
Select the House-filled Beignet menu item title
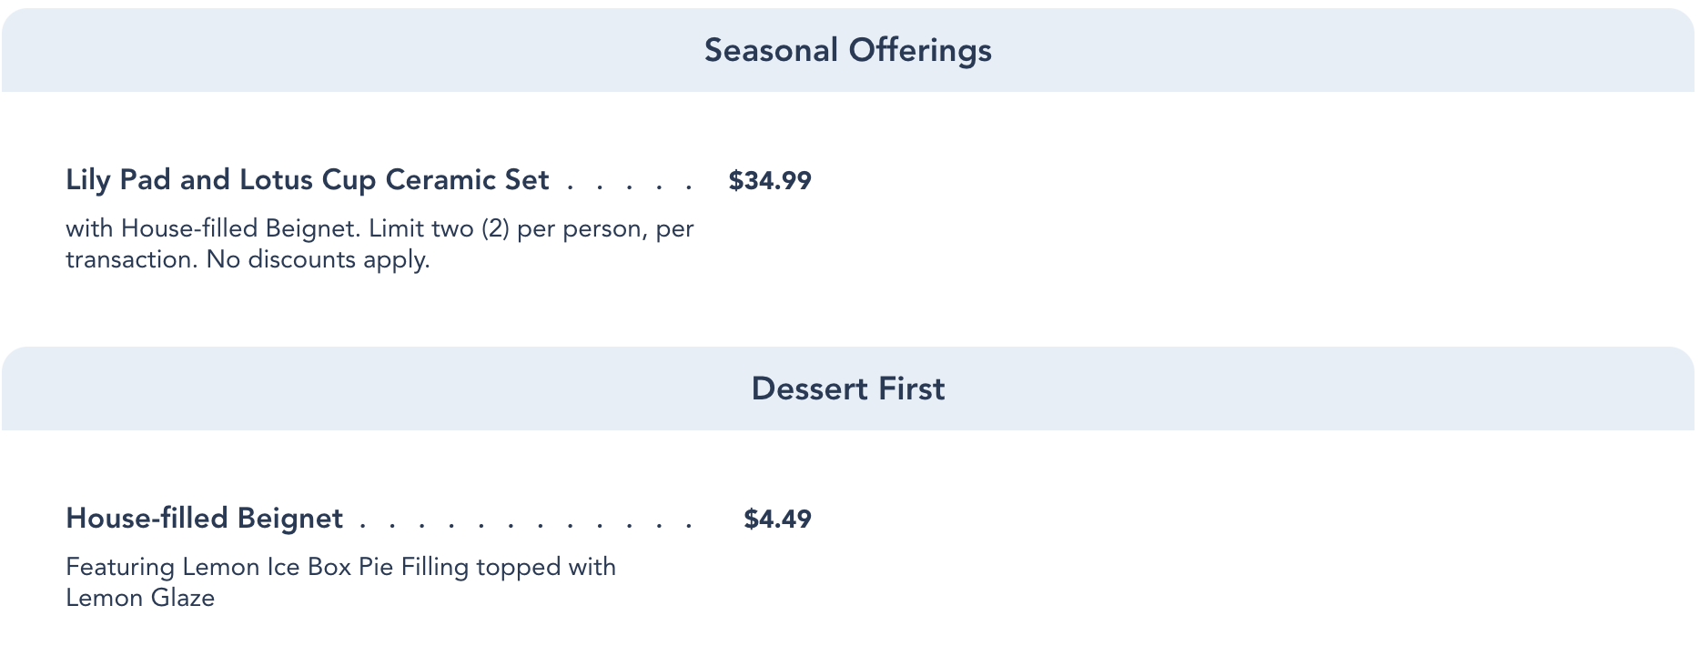tap(204, 519)
